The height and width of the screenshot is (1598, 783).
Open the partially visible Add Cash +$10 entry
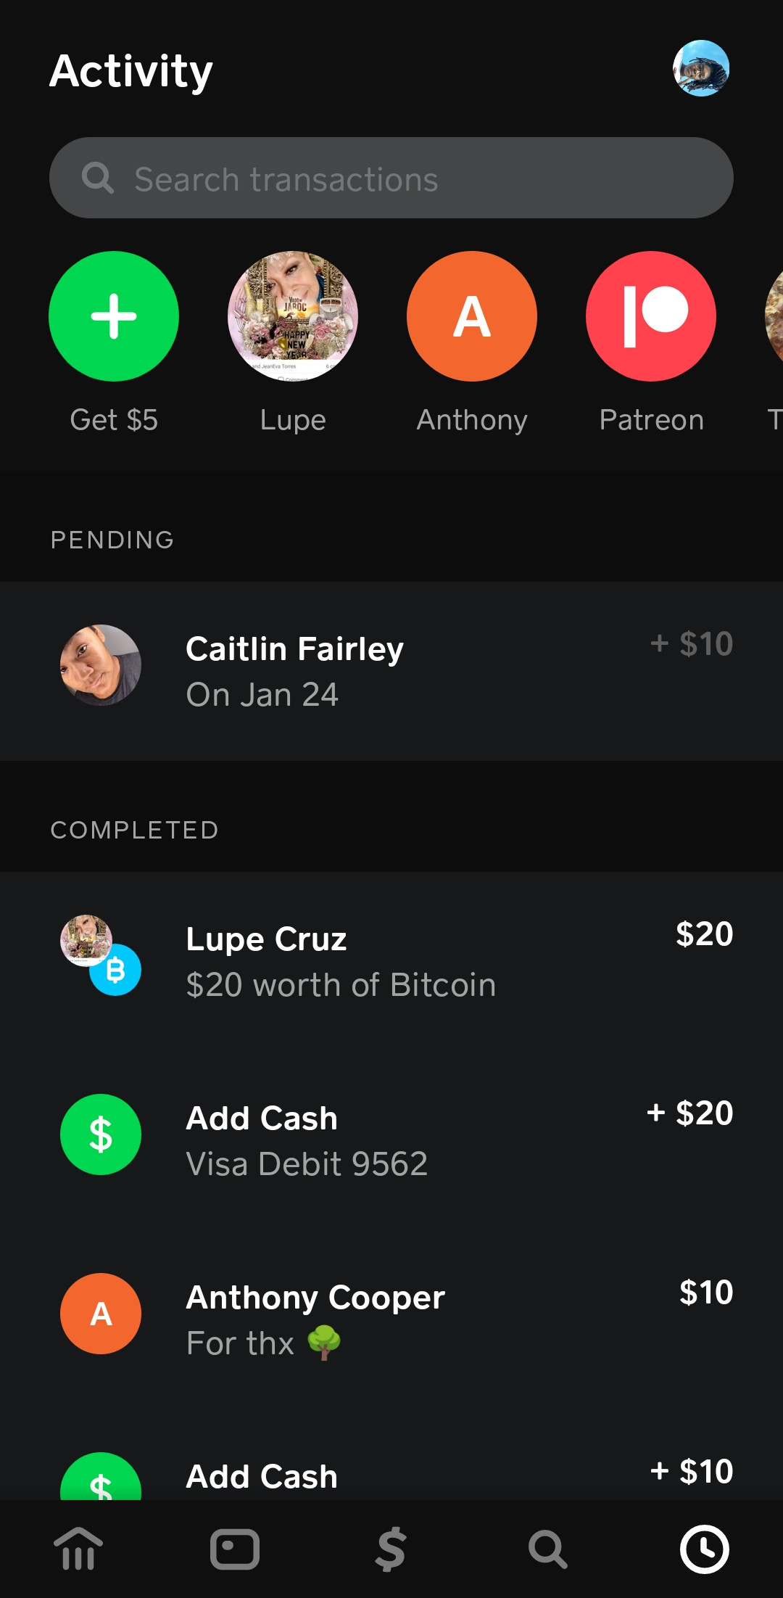[391, 1473]
